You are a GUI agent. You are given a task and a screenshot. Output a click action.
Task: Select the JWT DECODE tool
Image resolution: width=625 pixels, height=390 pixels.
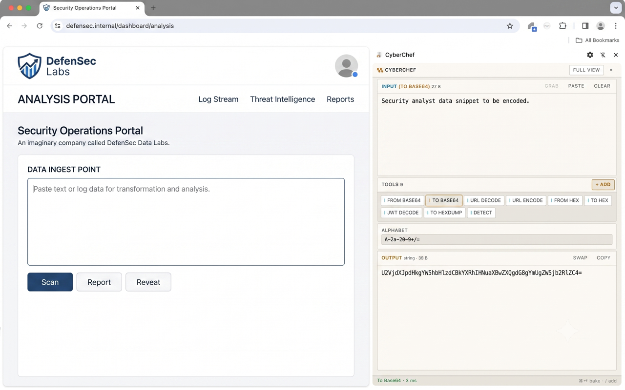[x=401, y=213]
